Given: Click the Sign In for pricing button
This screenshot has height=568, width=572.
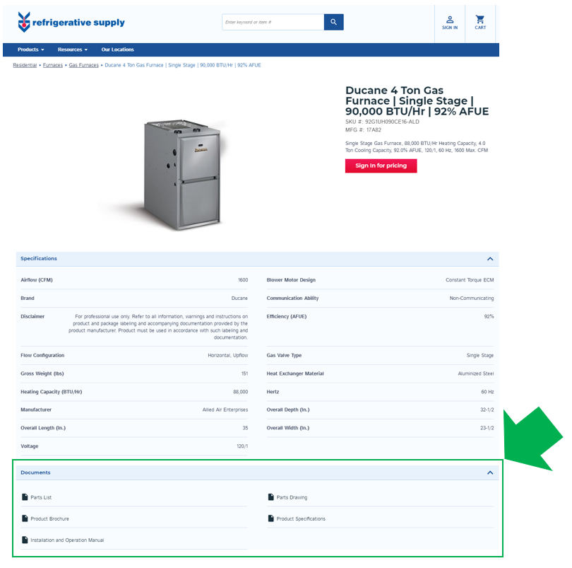Looking at the screenshot, I should [381, 166].
